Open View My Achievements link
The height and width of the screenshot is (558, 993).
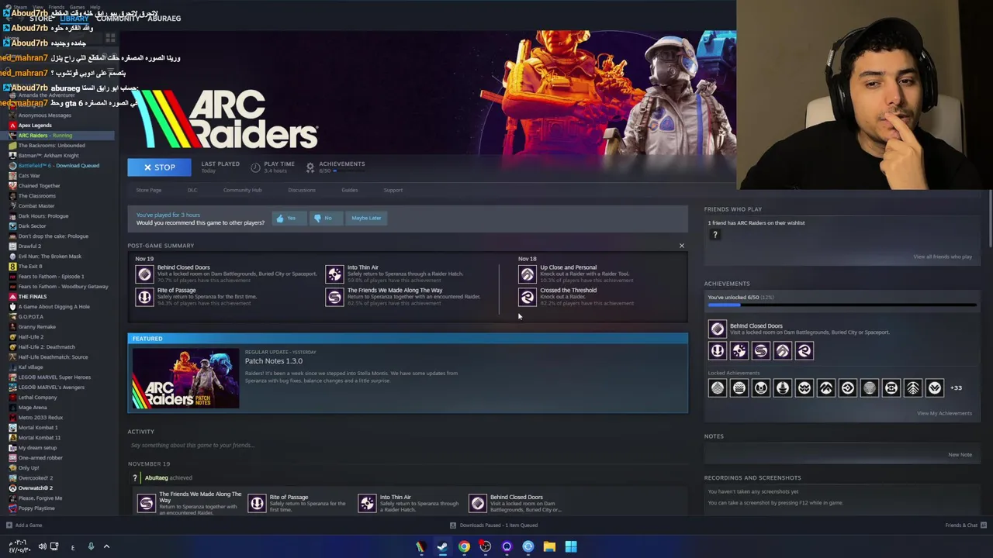click(x=944, y=413)
